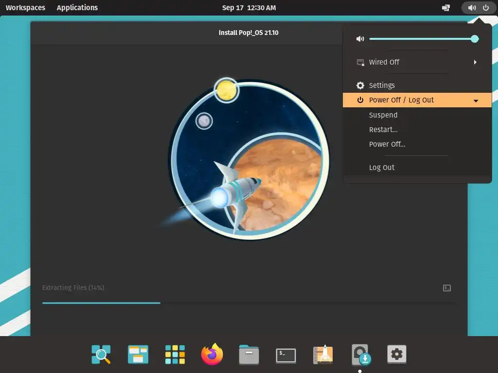498x373 pixels.
Task: Collapse the Power Off / Log Out arrow
Action: point(476,101)
